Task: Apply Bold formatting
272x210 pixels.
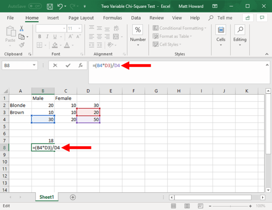Action: 40,36
